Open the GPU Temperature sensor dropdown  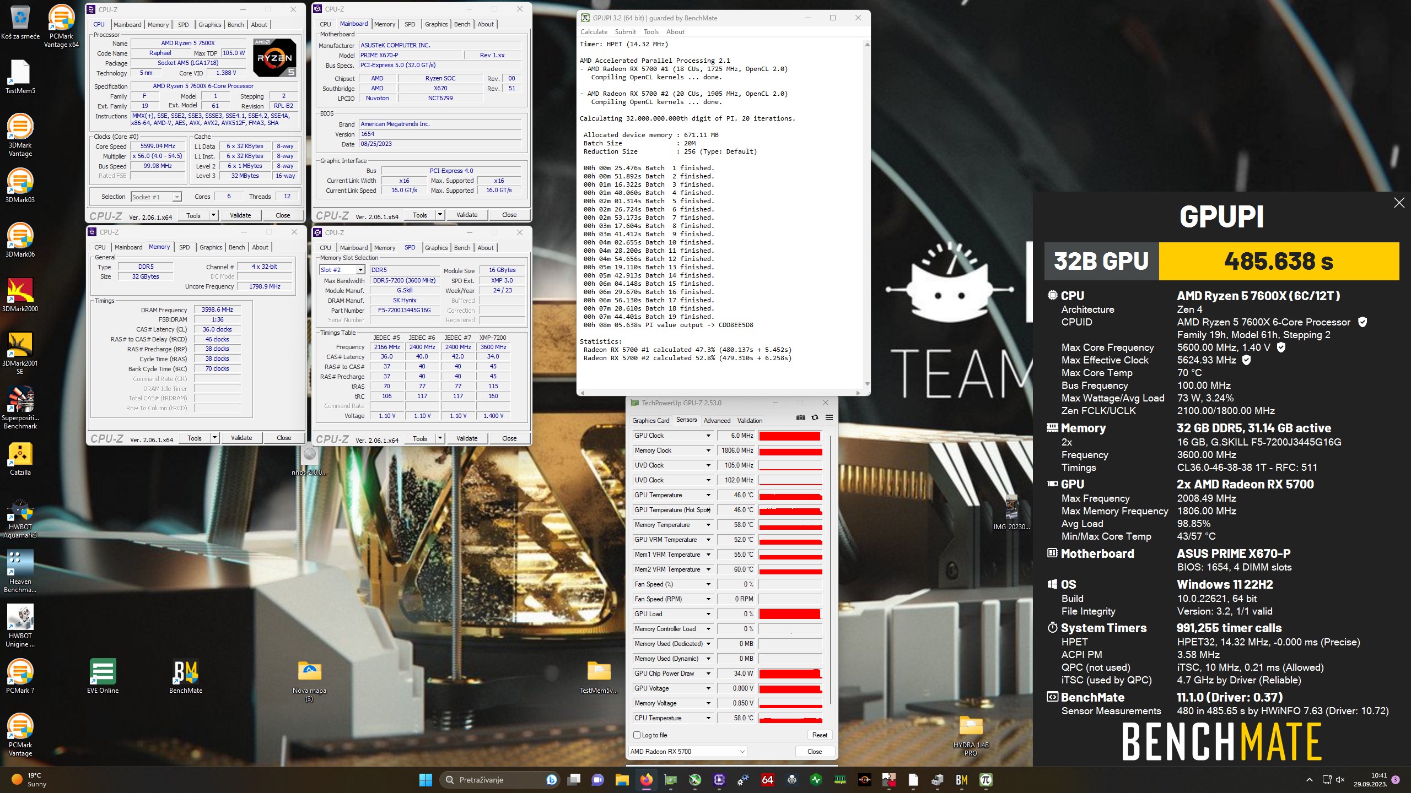point(708,495)
